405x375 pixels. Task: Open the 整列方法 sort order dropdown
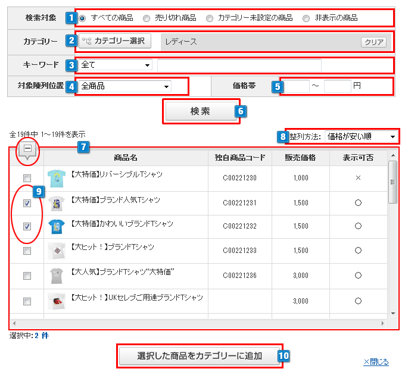pos(361,137)
